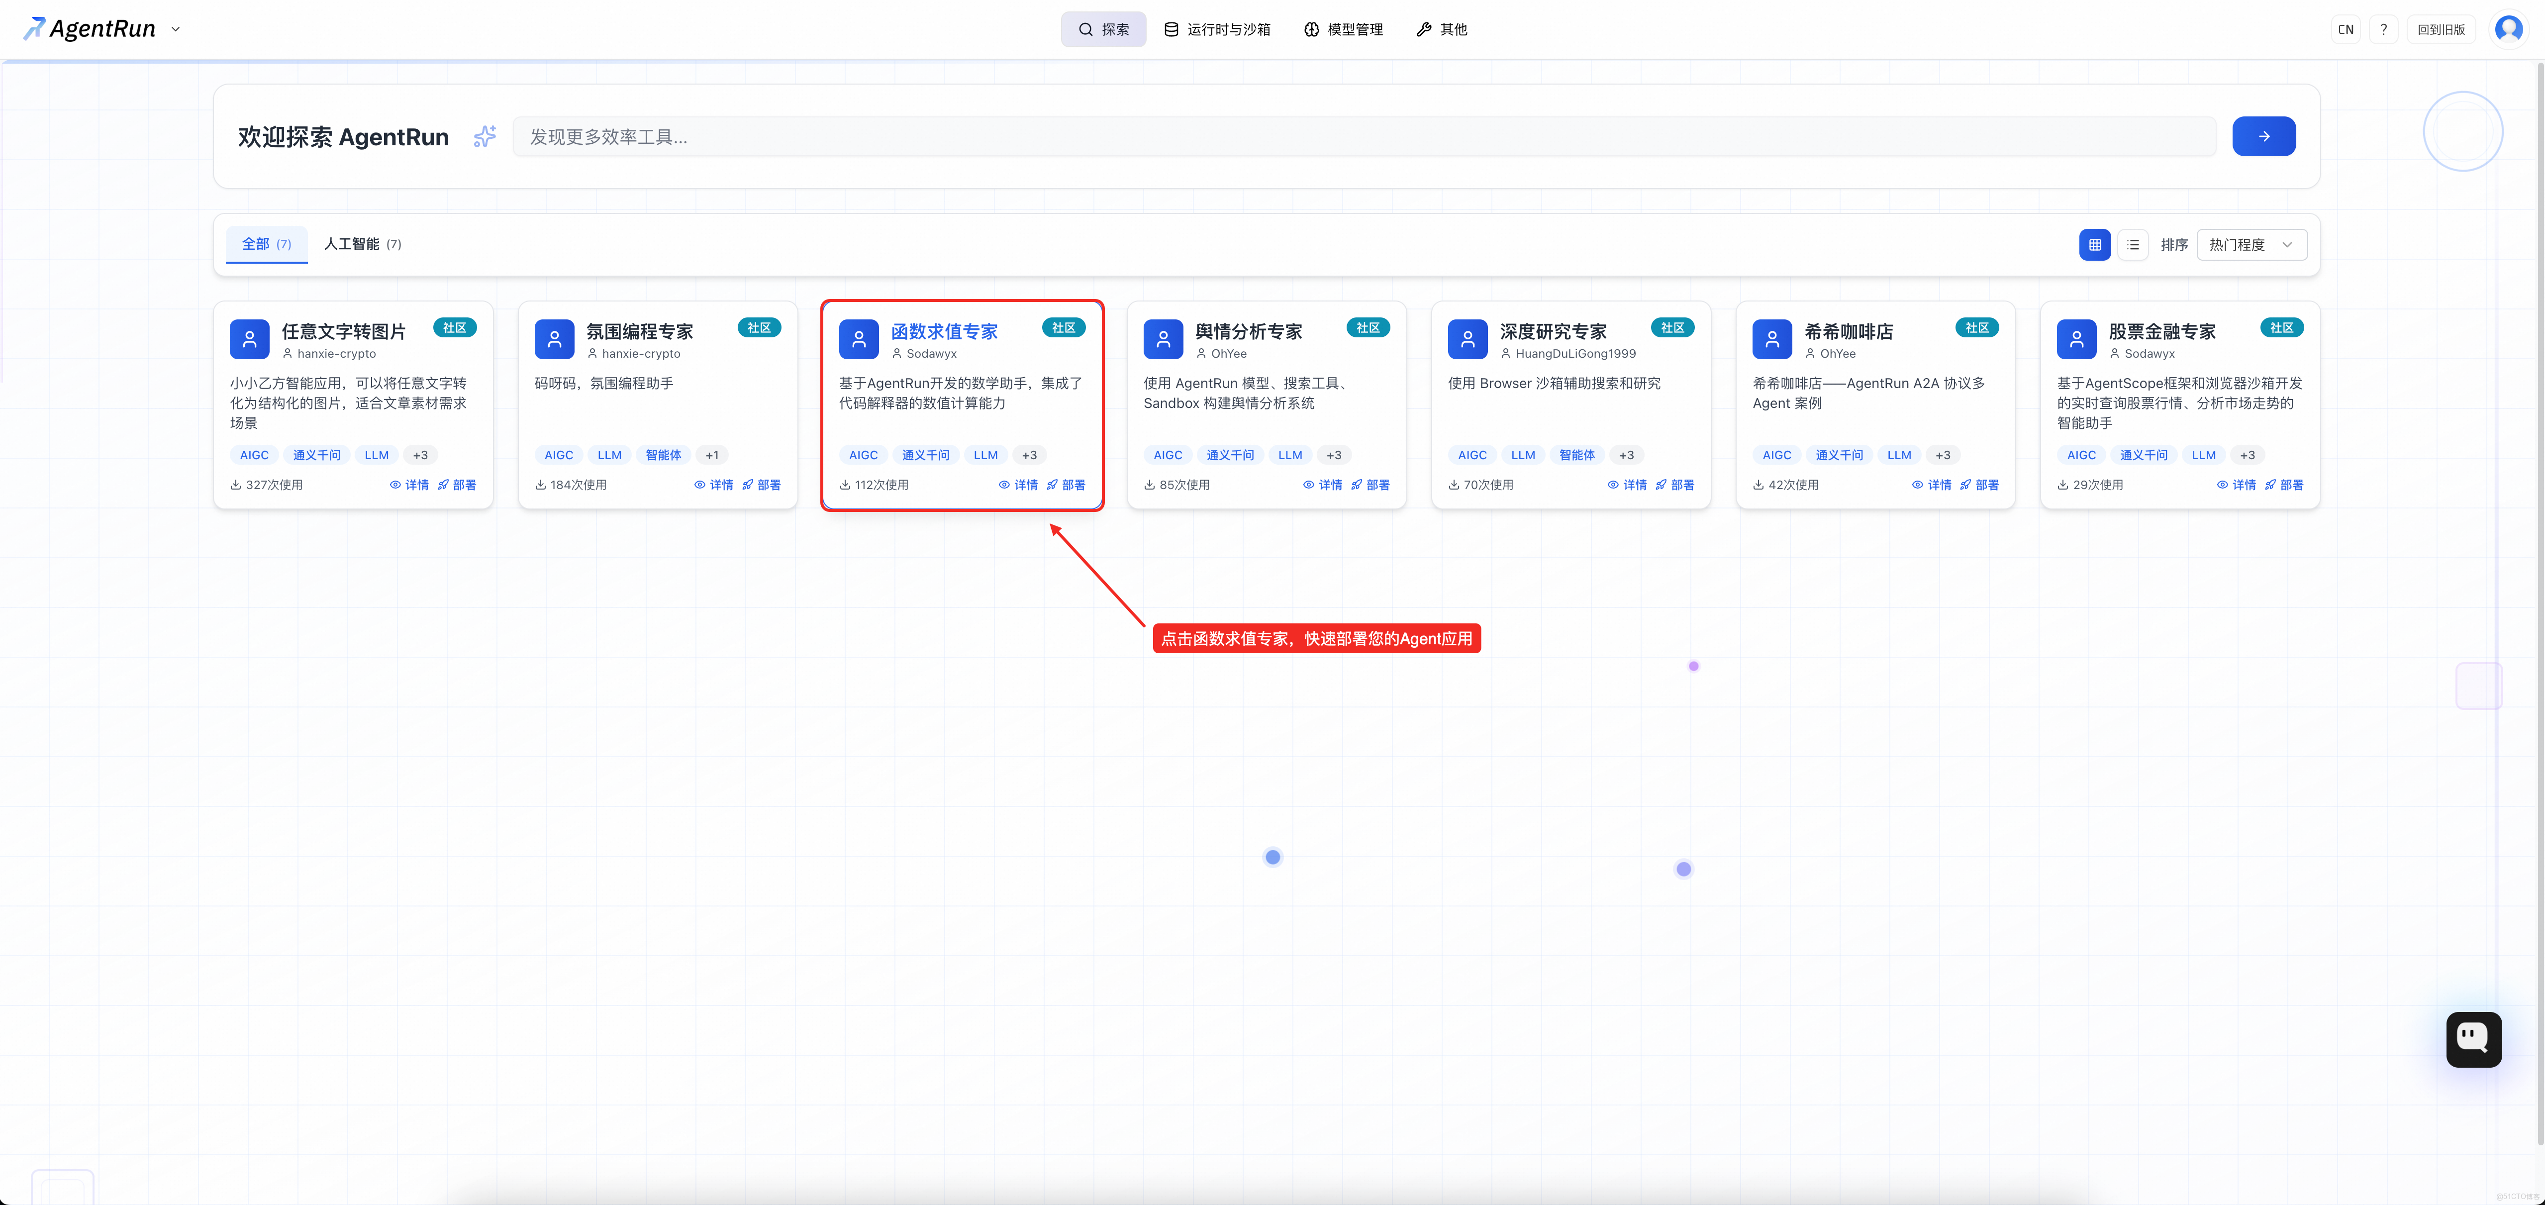Screen dimensions: 2545x1205
Task: Open 详情 link on 深度研究专家 card
Action: tap(1627, 485)
